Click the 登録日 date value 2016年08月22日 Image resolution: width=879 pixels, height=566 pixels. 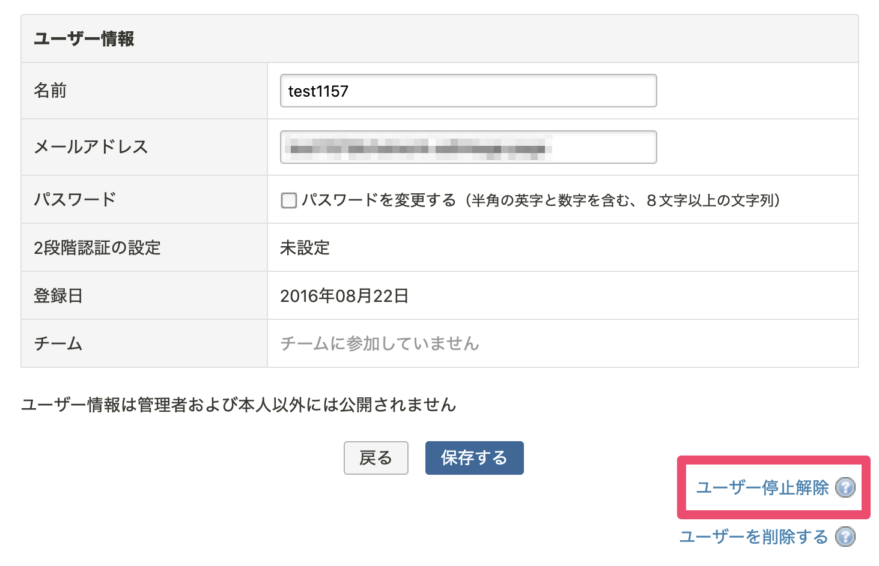(x=344, y=295)
